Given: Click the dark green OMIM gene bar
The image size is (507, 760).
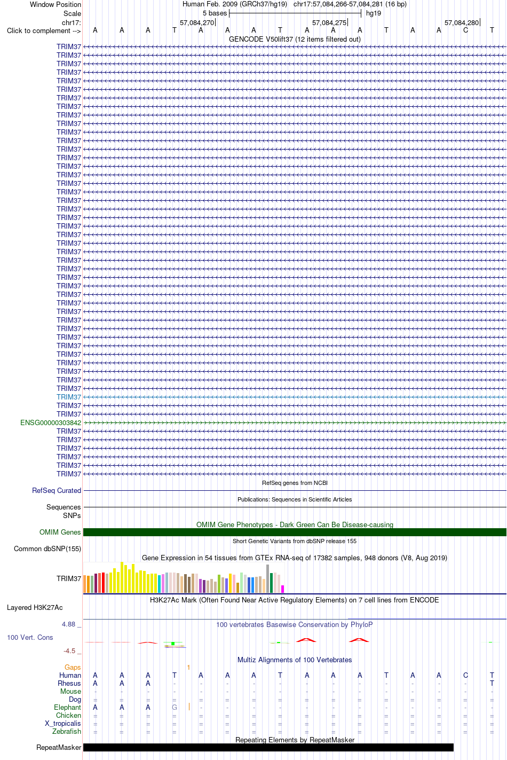Looking at the screenshot, I should (295, 532).
